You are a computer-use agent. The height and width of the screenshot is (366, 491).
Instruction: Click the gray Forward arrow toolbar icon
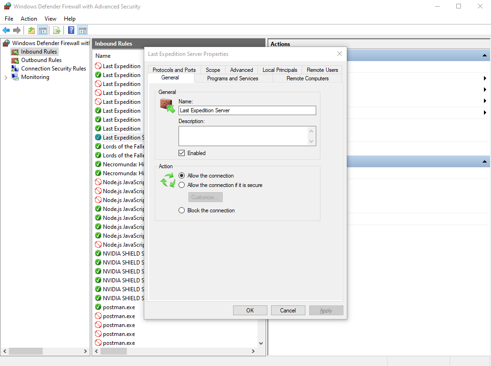click(17, 31)
